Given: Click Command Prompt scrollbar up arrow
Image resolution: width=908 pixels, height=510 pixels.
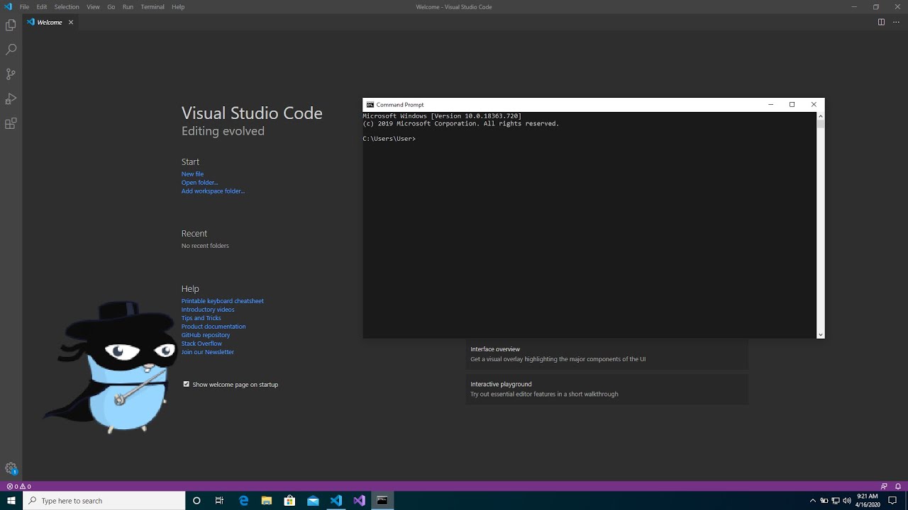Looking at the screenshot, I should (821, 116).
